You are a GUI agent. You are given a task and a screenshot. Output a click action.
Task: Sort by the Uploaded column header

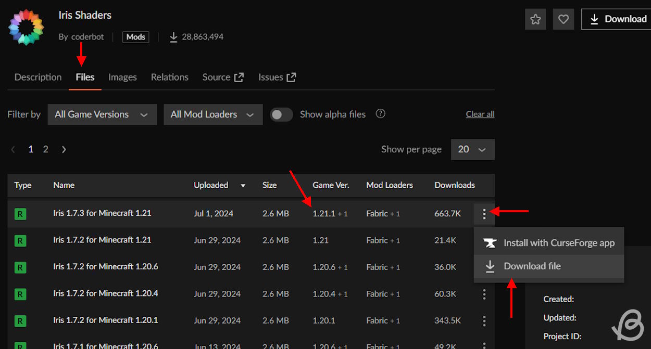click(211, 185)
